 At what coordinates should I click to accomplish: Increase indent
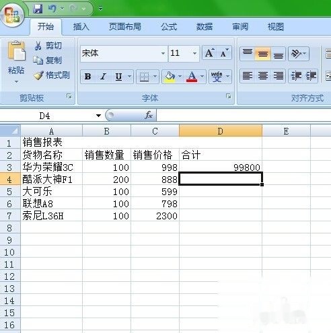(x=311, y=76)
